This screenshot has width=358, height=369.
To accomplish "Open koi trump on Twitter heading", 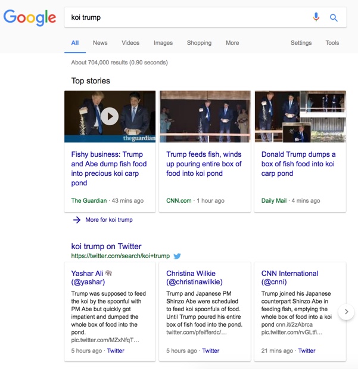I will pyautogui.click(x=106, y=246).
